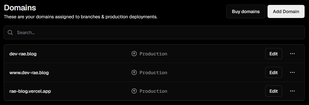The image size is (309, 105).
Task: Select the Production label for rae-blog.vercel.app
Action: tap(153, 91)
